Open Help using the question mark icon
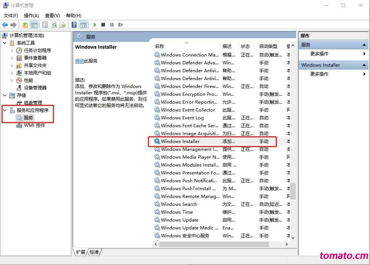The image size is (370, 265). (x=74, y=25)
